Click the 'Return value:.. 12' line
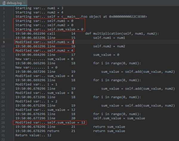 pyautogui.click(x=33, y=135)
